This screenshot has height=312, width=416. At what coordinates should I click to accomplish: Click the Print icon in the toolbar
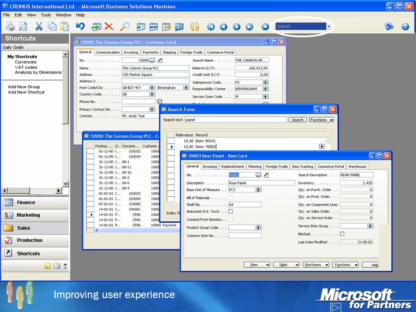click(x=11, y=26)
